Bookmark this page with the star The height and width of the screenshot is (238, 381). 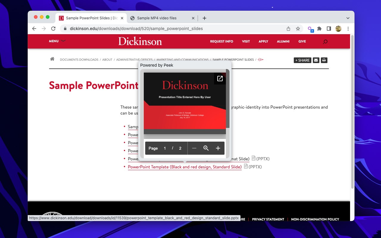298,29
